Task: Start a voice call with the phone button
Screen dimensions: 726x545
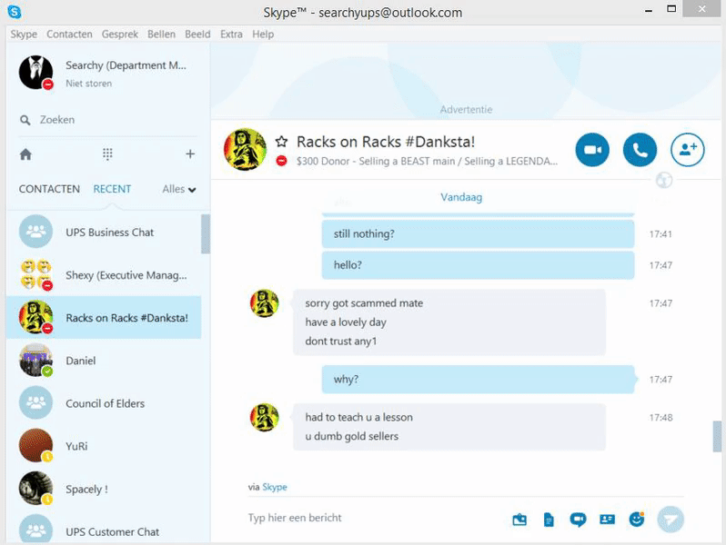Action: (x=640, y=150)
